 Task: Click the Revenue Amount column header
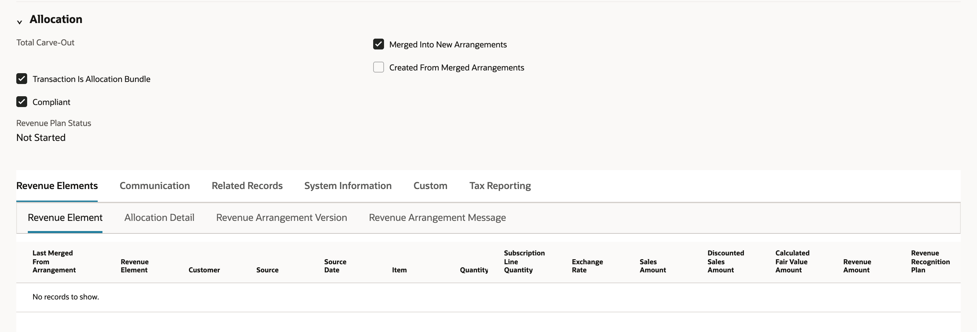[x=857, y=266]
